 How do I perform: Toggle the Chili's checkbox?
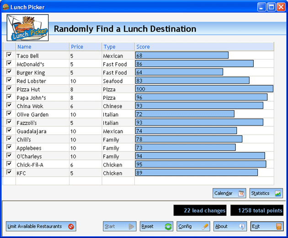pos(9,139)
